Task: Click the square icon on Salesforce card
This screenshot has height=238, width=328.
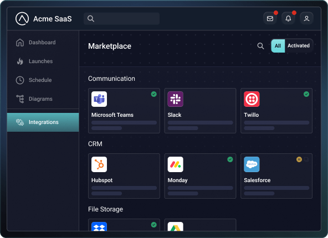Action: (306, 159)
